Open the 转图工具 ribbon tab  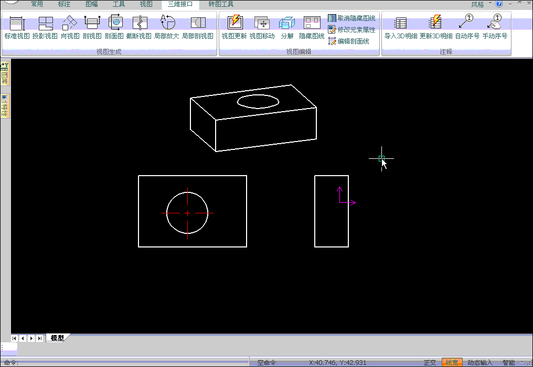(221, 4)
